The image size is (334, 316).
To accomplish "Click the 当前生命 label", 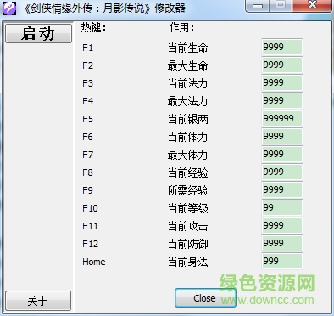I will pos(188,48).
